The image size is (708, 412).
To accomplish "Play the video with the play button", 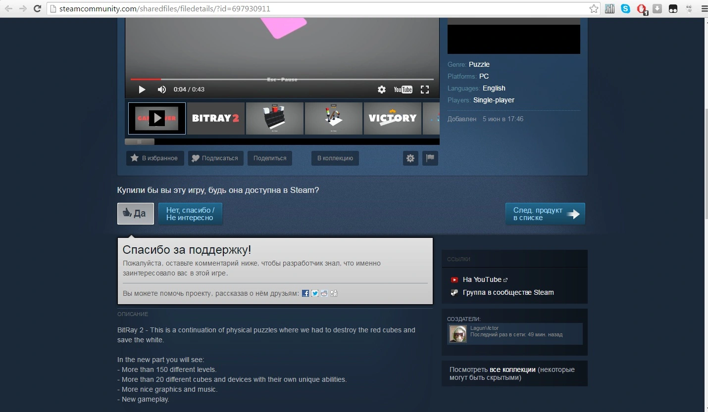I will coord(142,90).
